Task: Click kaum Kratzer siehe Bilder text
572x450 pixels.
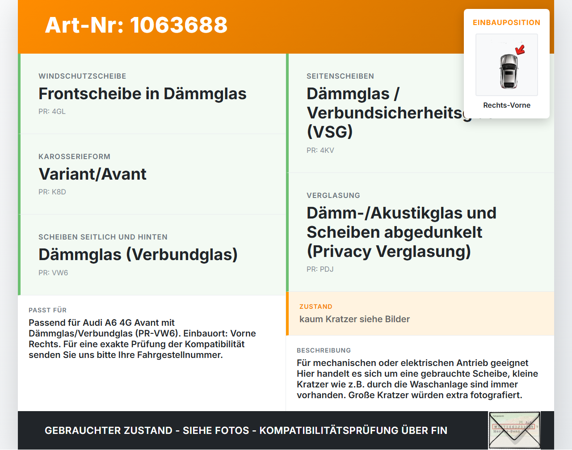Action: coord(354,319)
